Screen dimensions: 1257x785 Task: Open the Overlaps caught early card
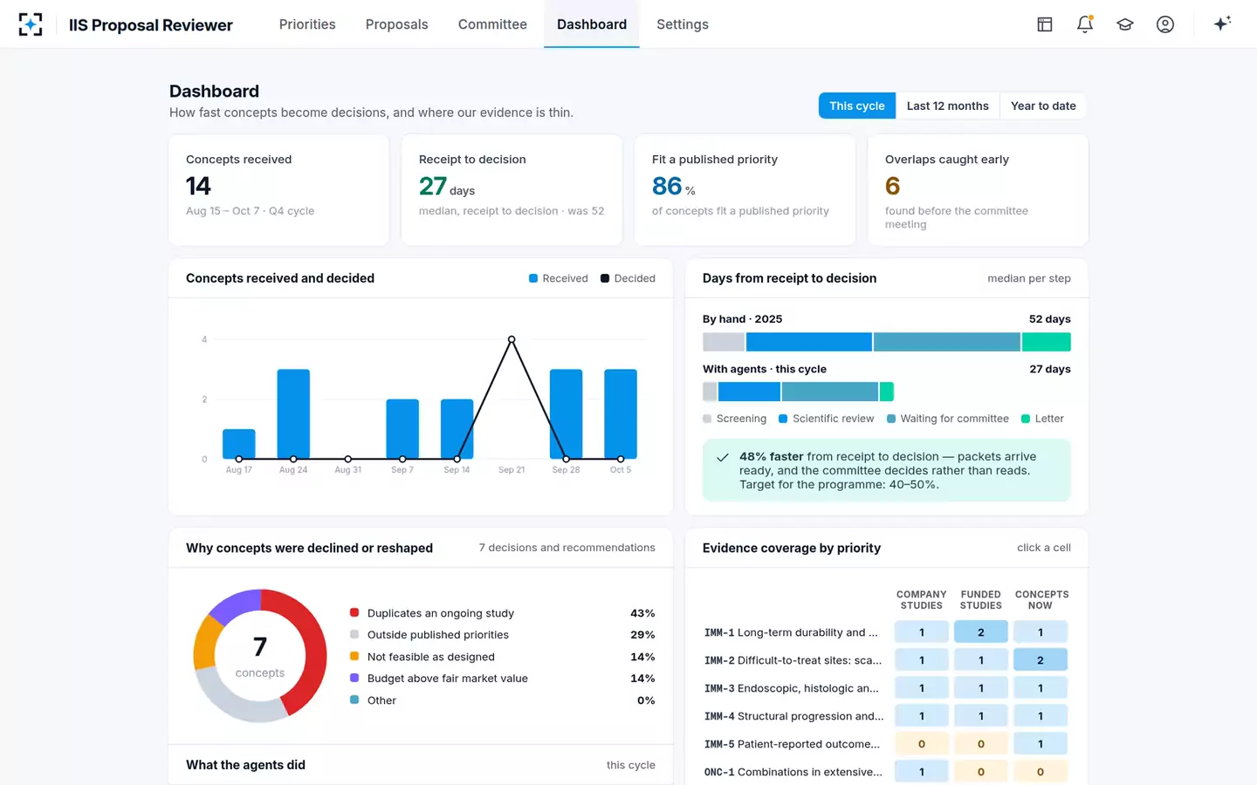tap(978, 189)
